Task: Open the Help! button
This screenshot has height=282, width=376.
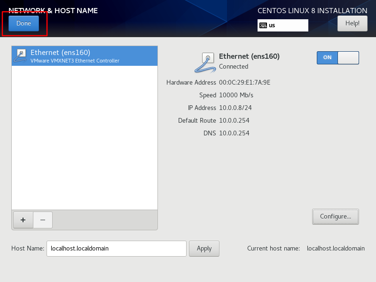Action: pyautogui.click(x=352, y=23)
